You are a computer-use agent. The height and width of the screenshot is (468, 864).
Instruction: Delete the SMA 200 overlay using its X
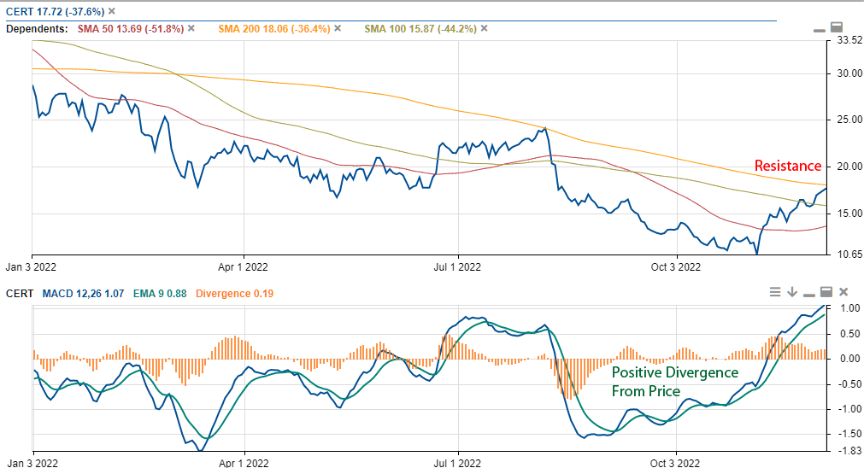338,28
